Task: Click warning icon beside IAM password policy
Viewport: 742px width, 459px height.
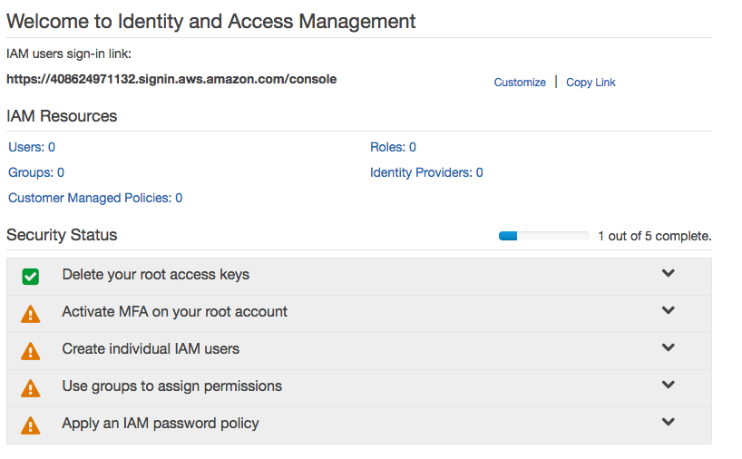Action: (x=31, y=425)
